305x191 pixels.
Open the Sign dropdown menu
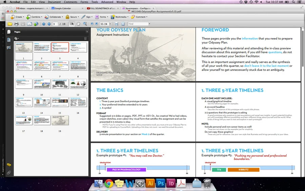point(87,17)
